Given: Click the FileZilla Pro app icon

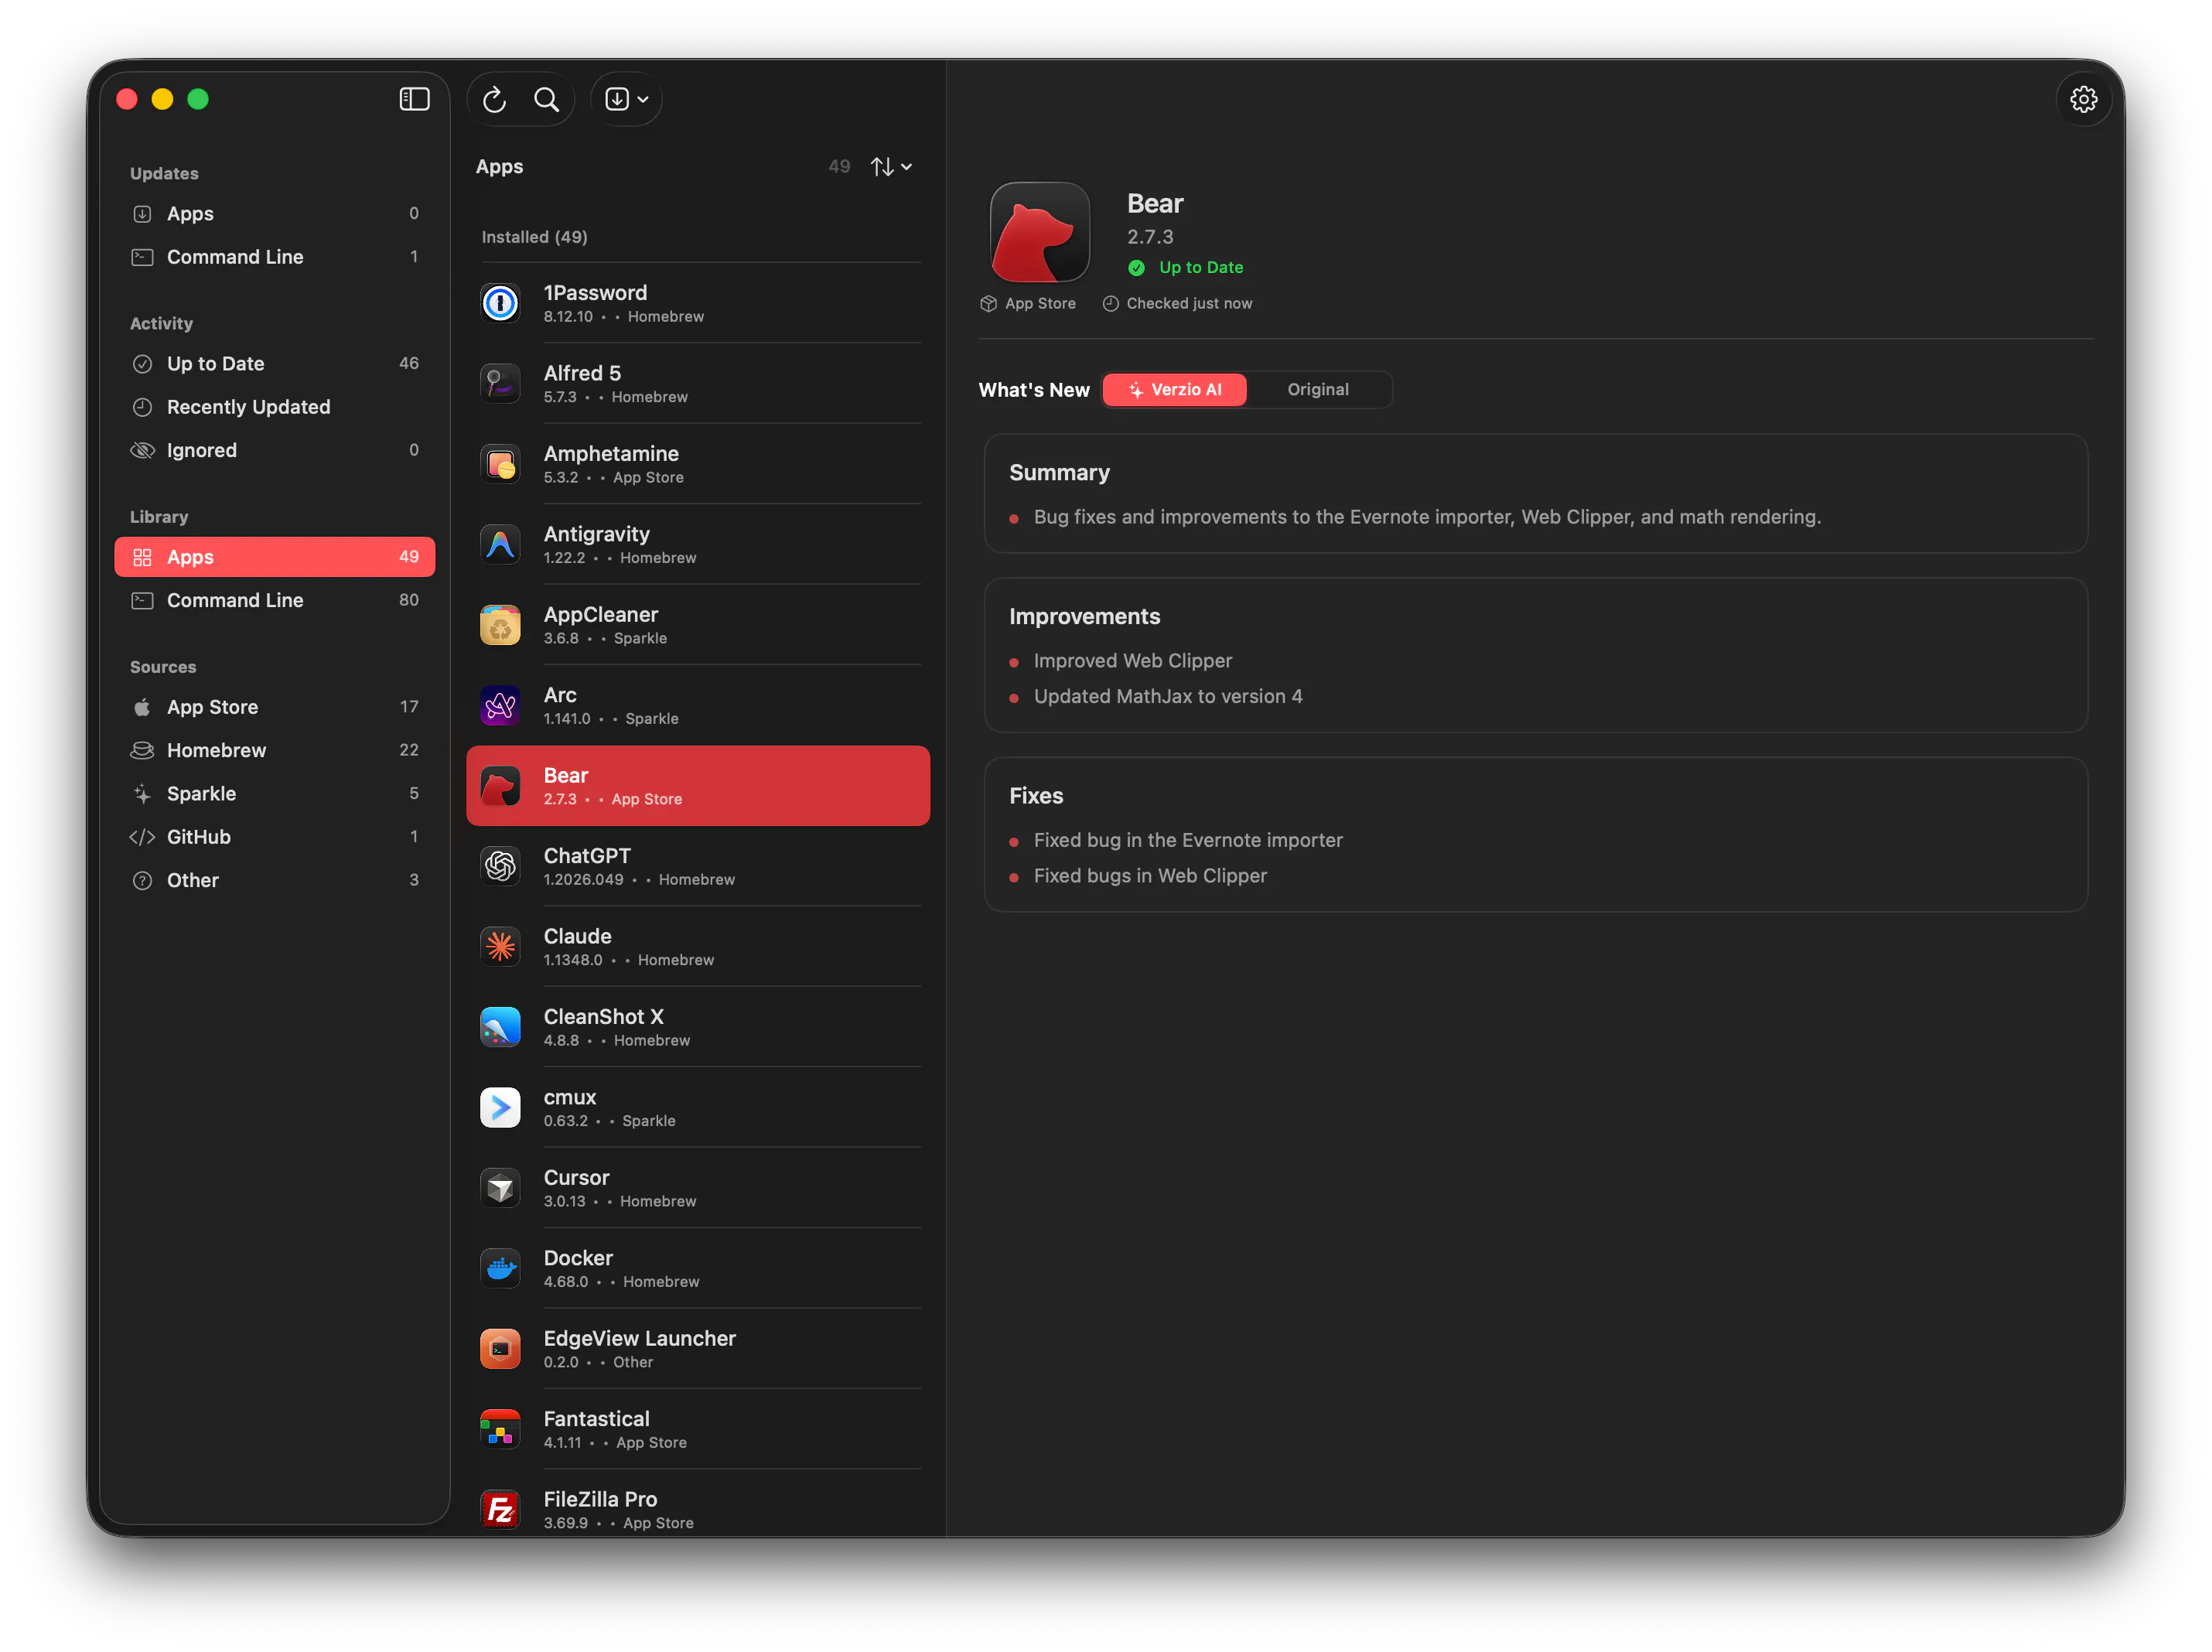Looking at the screenshot, I should coord(500,1510).
